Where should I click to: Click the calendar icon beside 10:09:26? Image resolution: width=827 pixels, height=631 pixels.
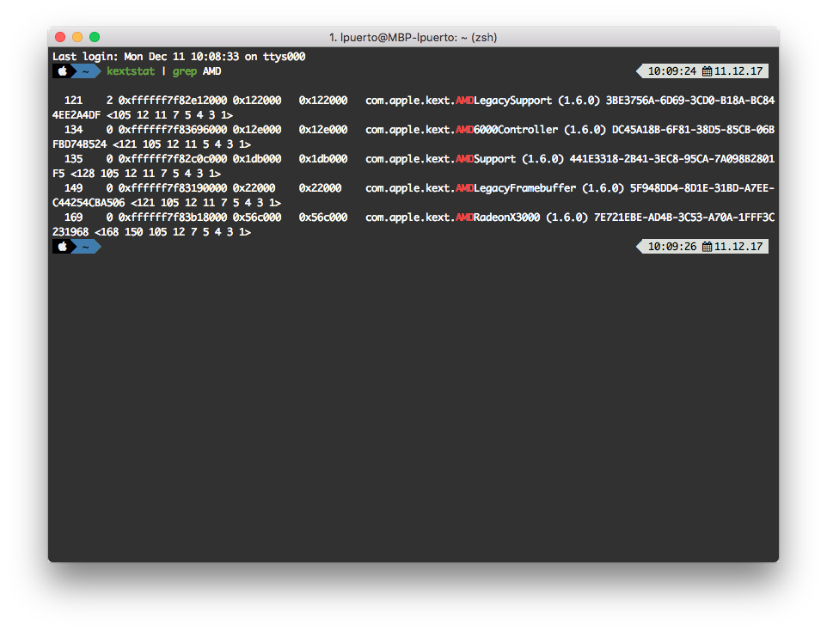[708, 247]
